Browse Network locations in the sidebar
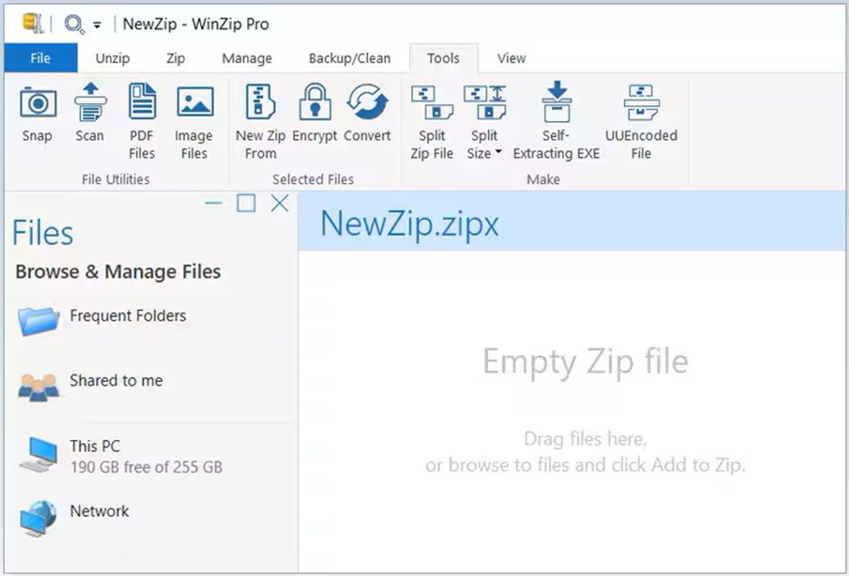 click(99, 511)
